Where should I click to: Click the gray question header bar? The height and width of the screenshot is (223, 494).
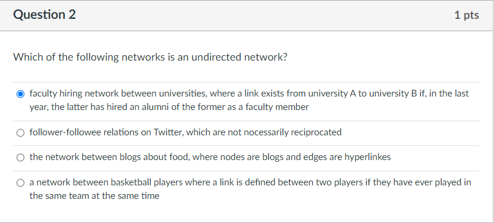(x=246, y=15)
